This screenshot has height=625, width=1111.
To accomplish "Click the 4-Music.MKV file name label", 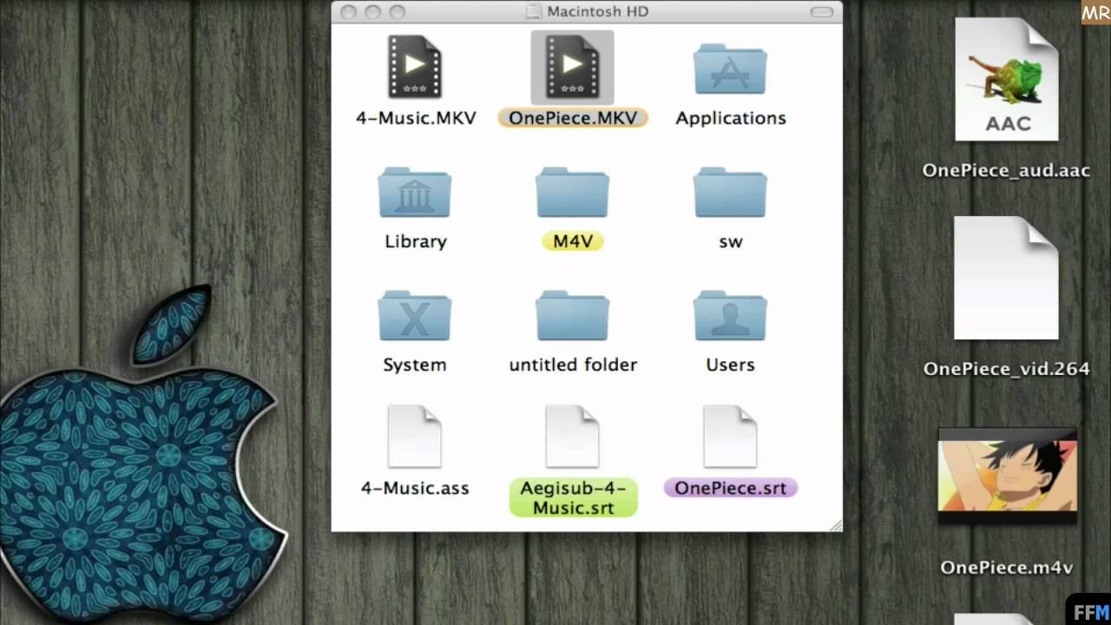I will (x=416, y=118).
